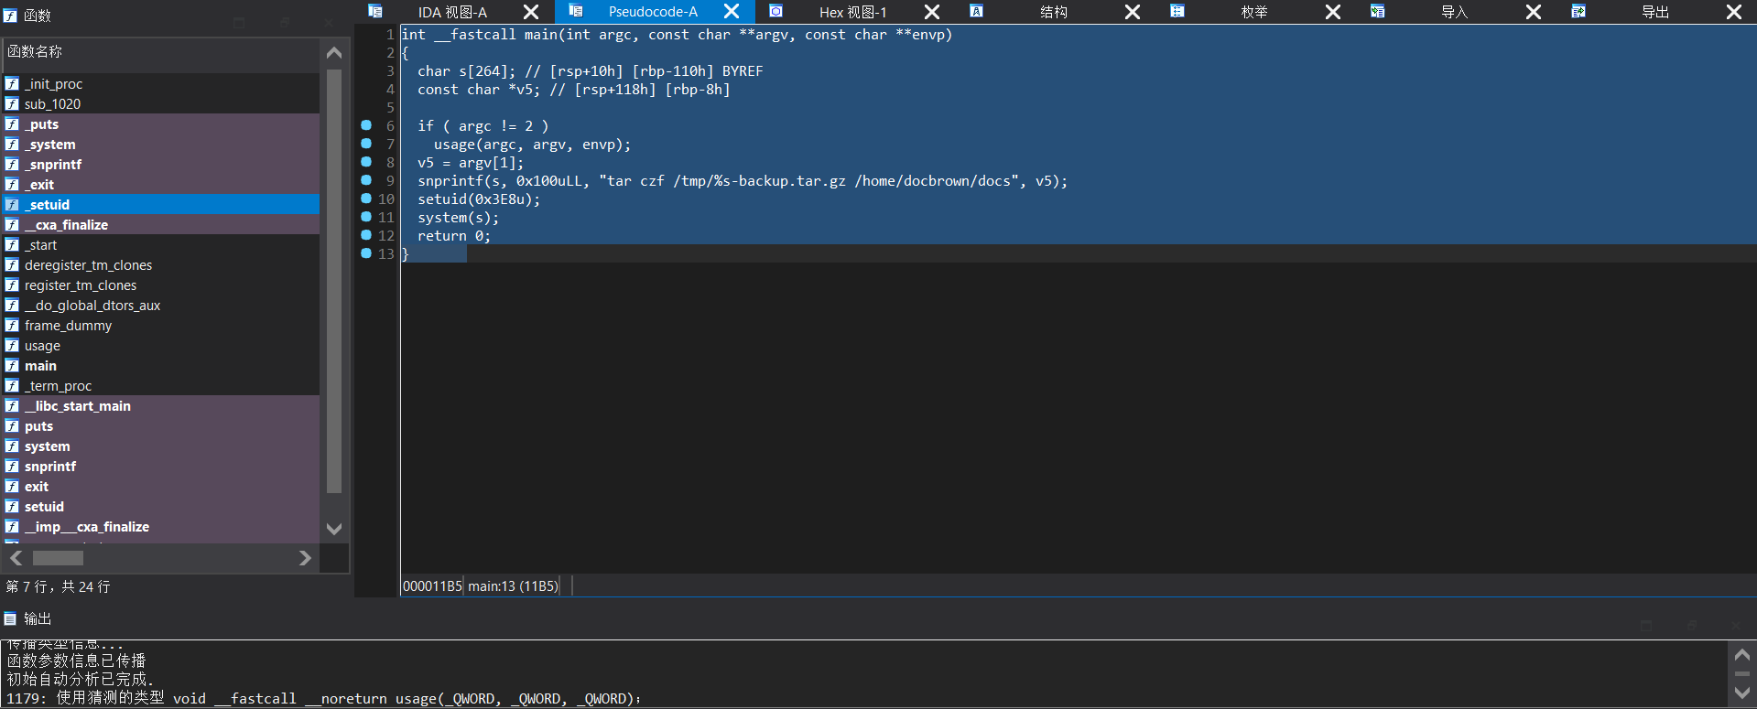Viewport: 1757px width, 709px height.
Task: Select the highlighted _setuid function
Action: pos(160,204)
